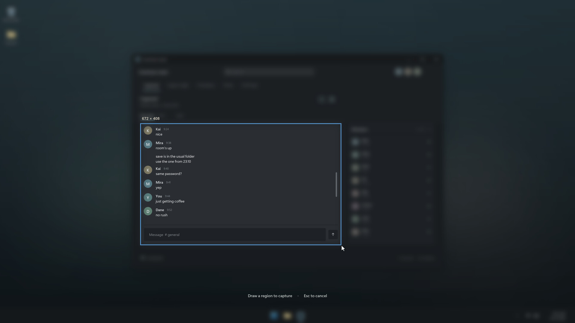Click the name "Mira" on the 9:41 message
Viewport: 575px width, 323px height.
pyautogui.click(x=159, y=182)
